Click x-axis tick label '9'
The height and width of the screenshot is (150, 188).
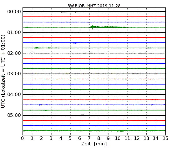tap(108, 138)
